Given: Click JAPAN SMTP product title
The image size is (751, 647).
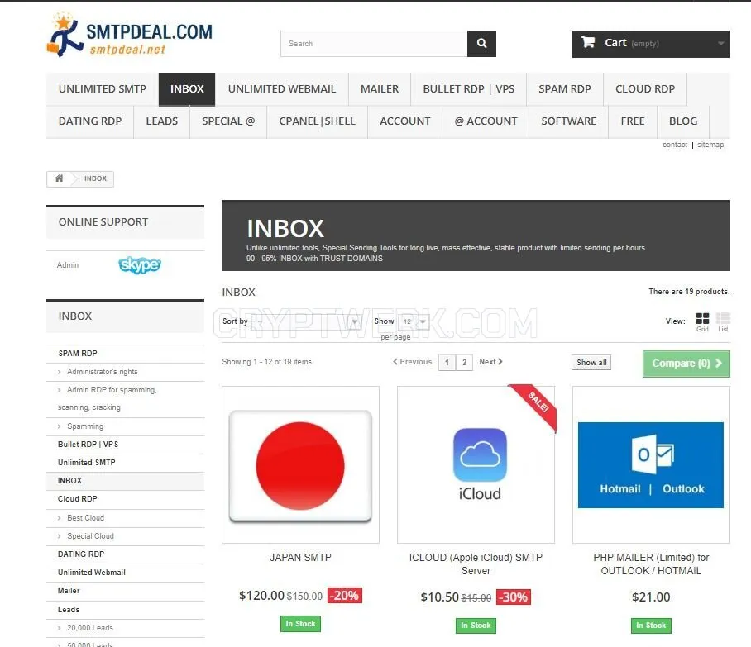Looking at the screenshot, I should coord(300,558).
